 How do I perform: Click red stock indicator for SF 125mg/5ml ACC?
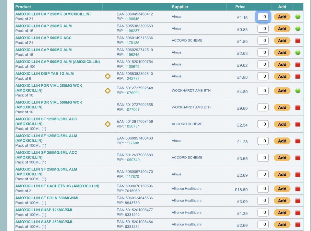pos(298,124)
